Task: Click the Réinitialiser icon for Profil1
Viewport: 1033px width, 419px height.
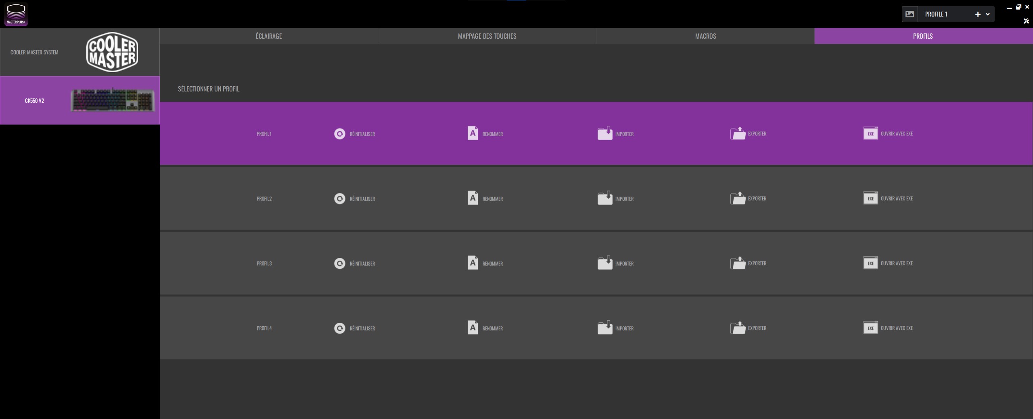Action: click(x=340, y=134)
